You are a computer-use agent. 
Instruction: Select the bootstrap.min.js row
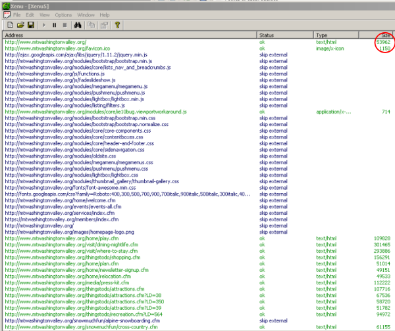[197, 61]
